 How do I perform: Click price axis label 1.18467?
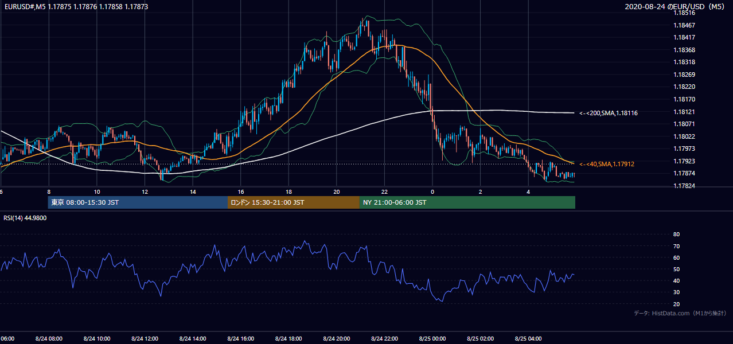pos(685,25)
